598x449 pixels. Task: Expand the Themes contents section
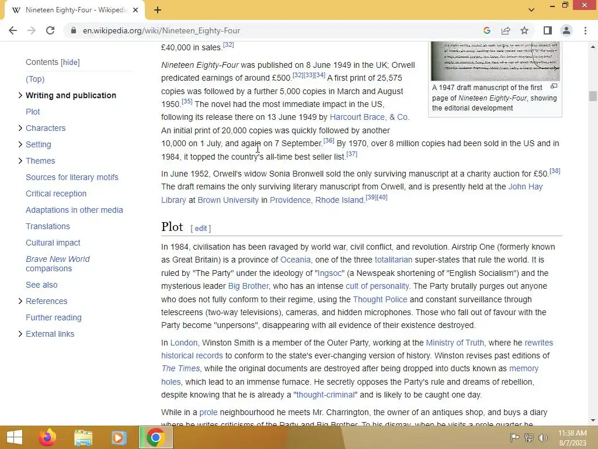pos(20,161)
